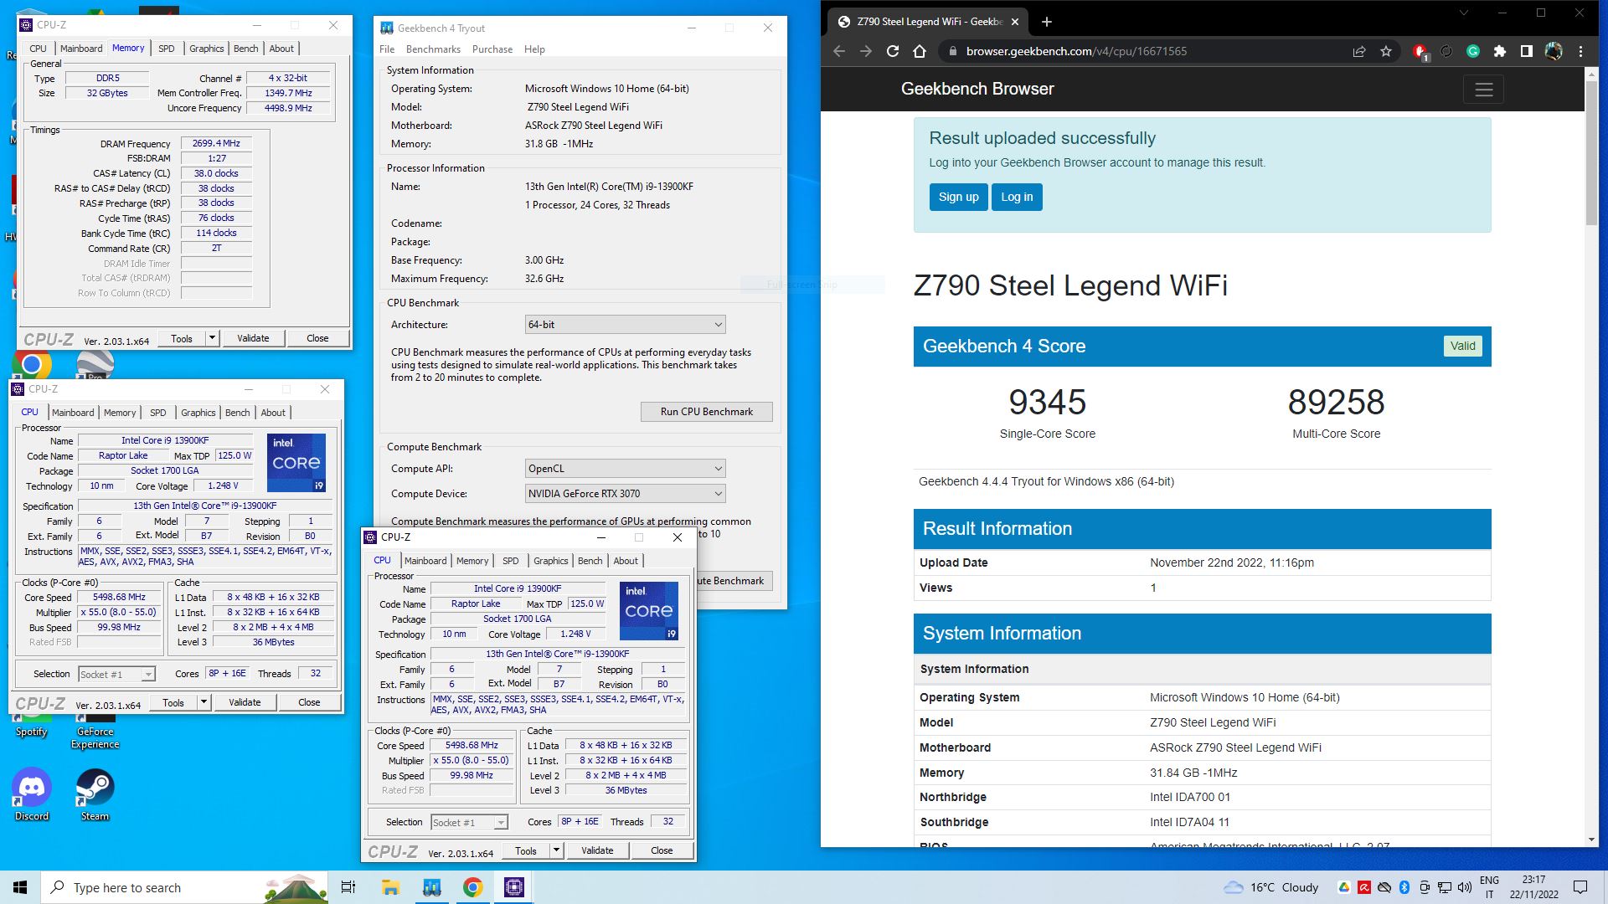Toggle Chrome side panel icon

click(x=1527, y=51)
